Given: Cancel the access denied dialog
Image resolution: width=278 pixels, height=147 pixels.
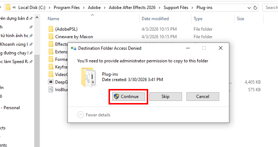Looking at the screenshot, I should coord(203,97).
